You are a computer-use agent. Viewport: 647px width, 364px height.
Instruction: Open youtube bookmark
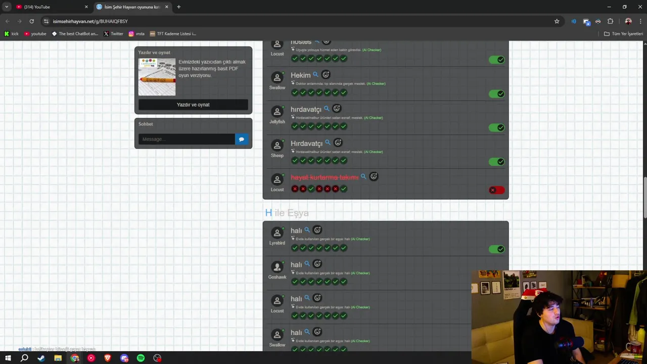click(35, 34)
